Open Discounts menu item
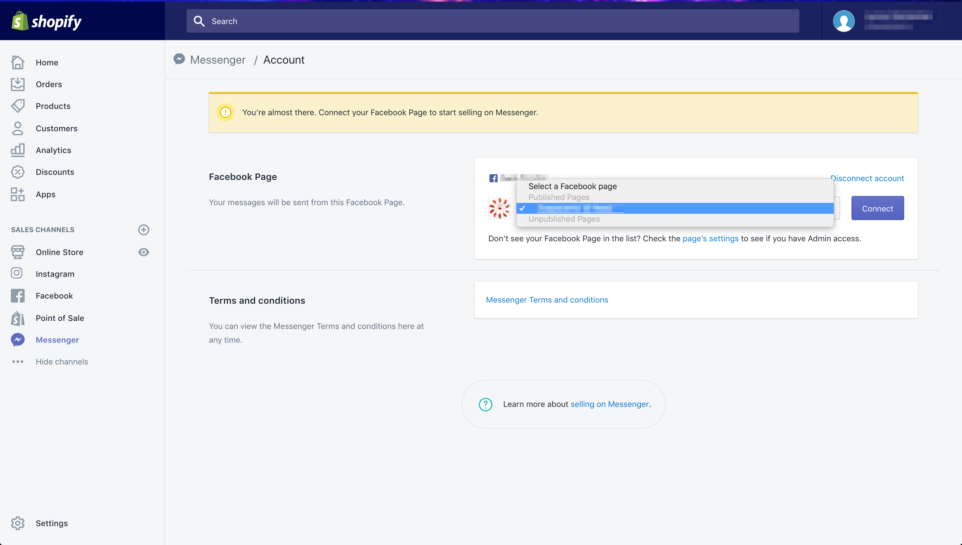 [55, 172]
